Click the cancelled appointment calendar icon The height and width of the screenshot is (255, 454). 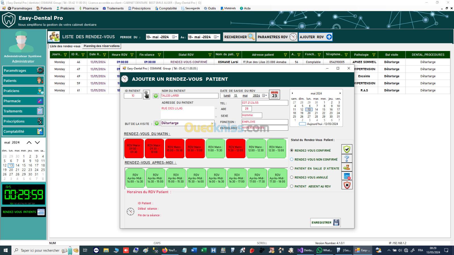click(347, 176)
